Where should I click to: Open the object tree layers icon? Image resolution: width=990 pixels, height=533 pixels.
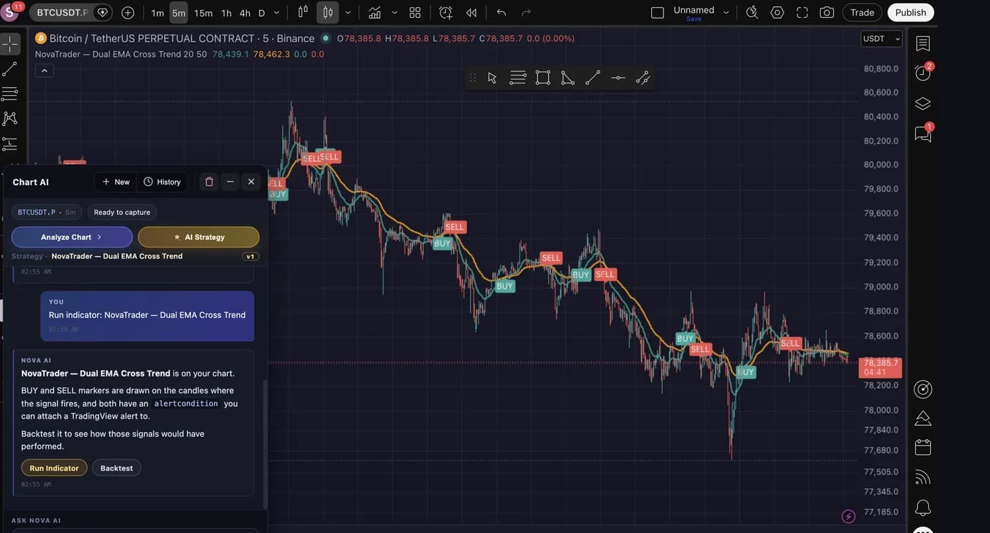pos(923,104)
